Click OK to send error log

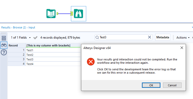[151, 85]
